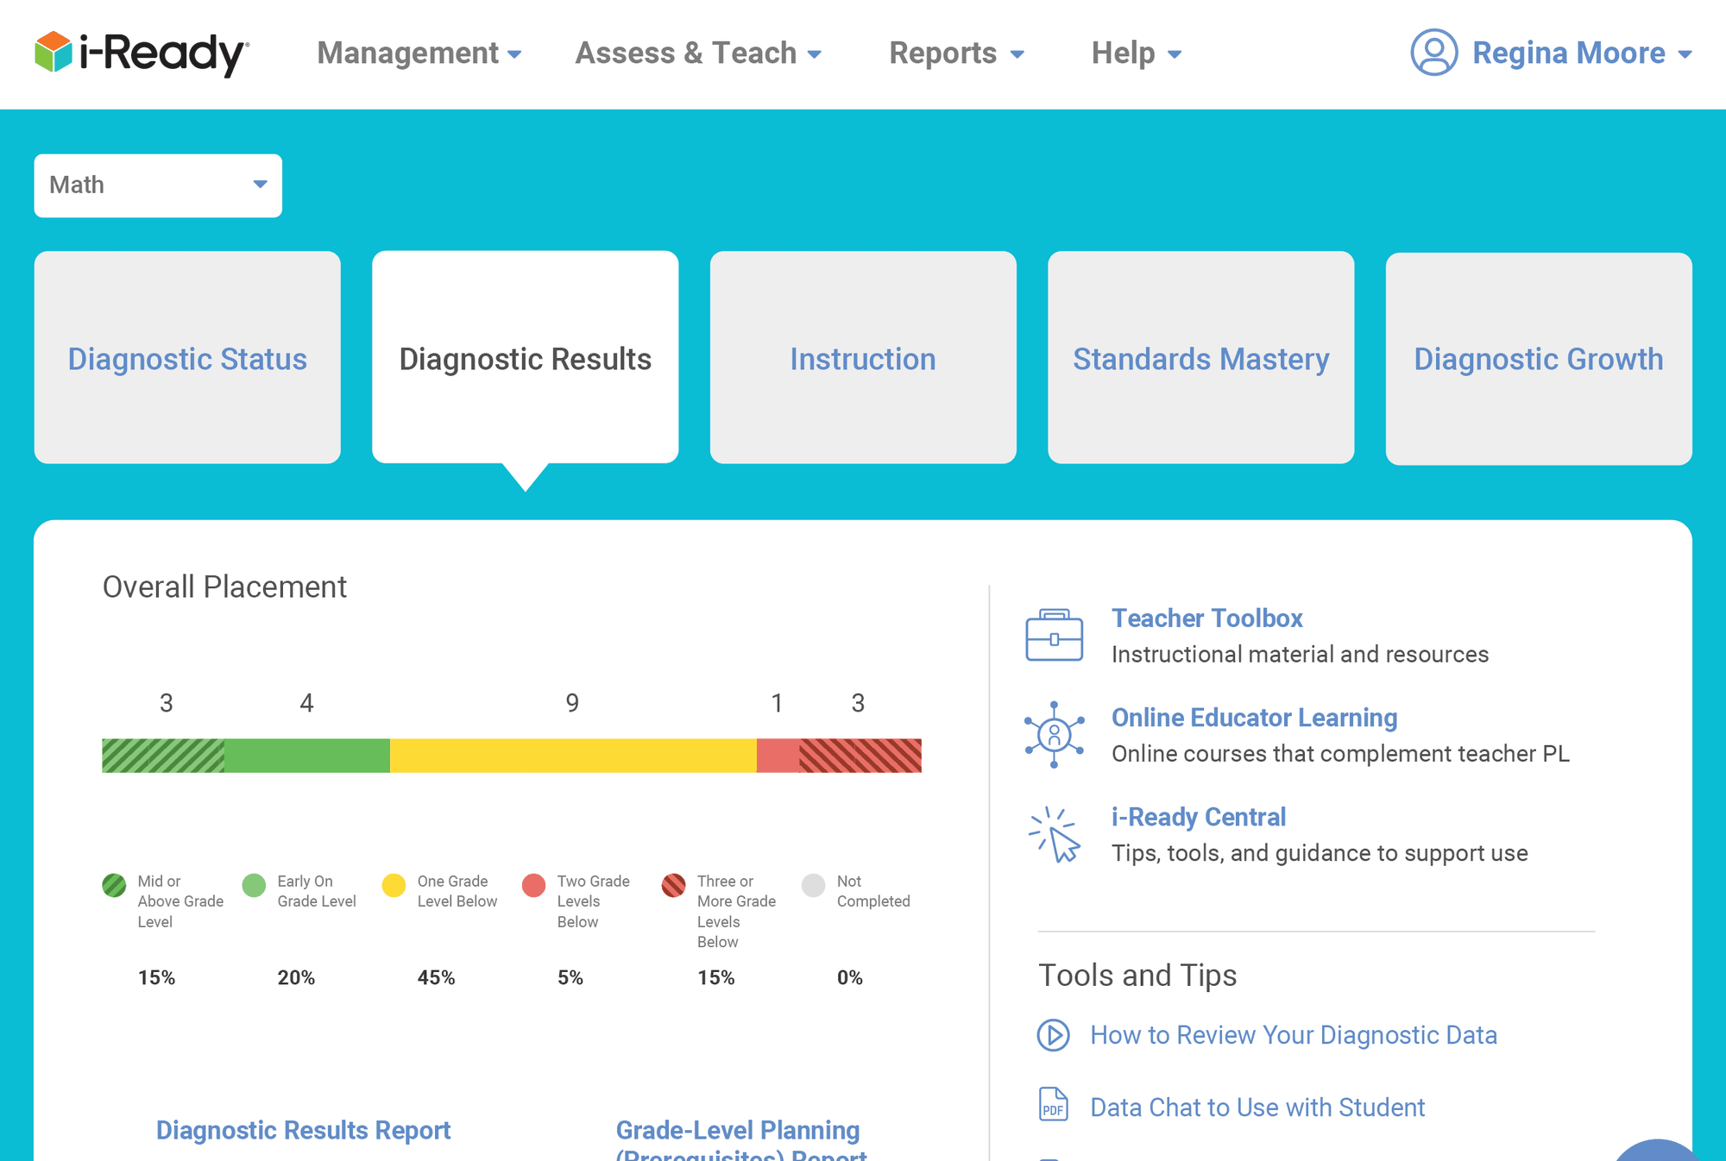Screen dimensions: 1726x1161
Task: Click the Mid or Above Grade Level legend dot
Action: (114, 885)
